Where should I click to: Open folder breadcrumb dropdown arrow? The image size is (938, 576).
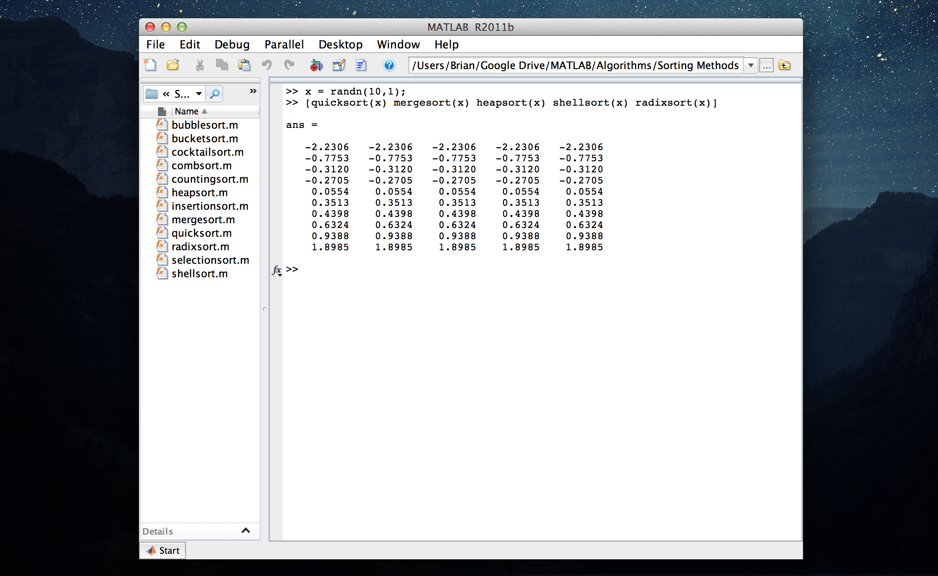point(199,94)
